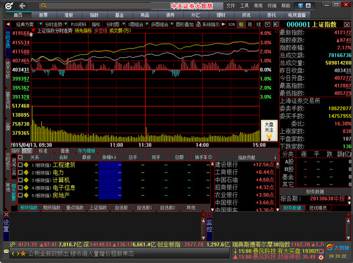Open the 分时走势 dropdown arrow
353x263 pixels.
pyautogui.click(x=66, y=24)
